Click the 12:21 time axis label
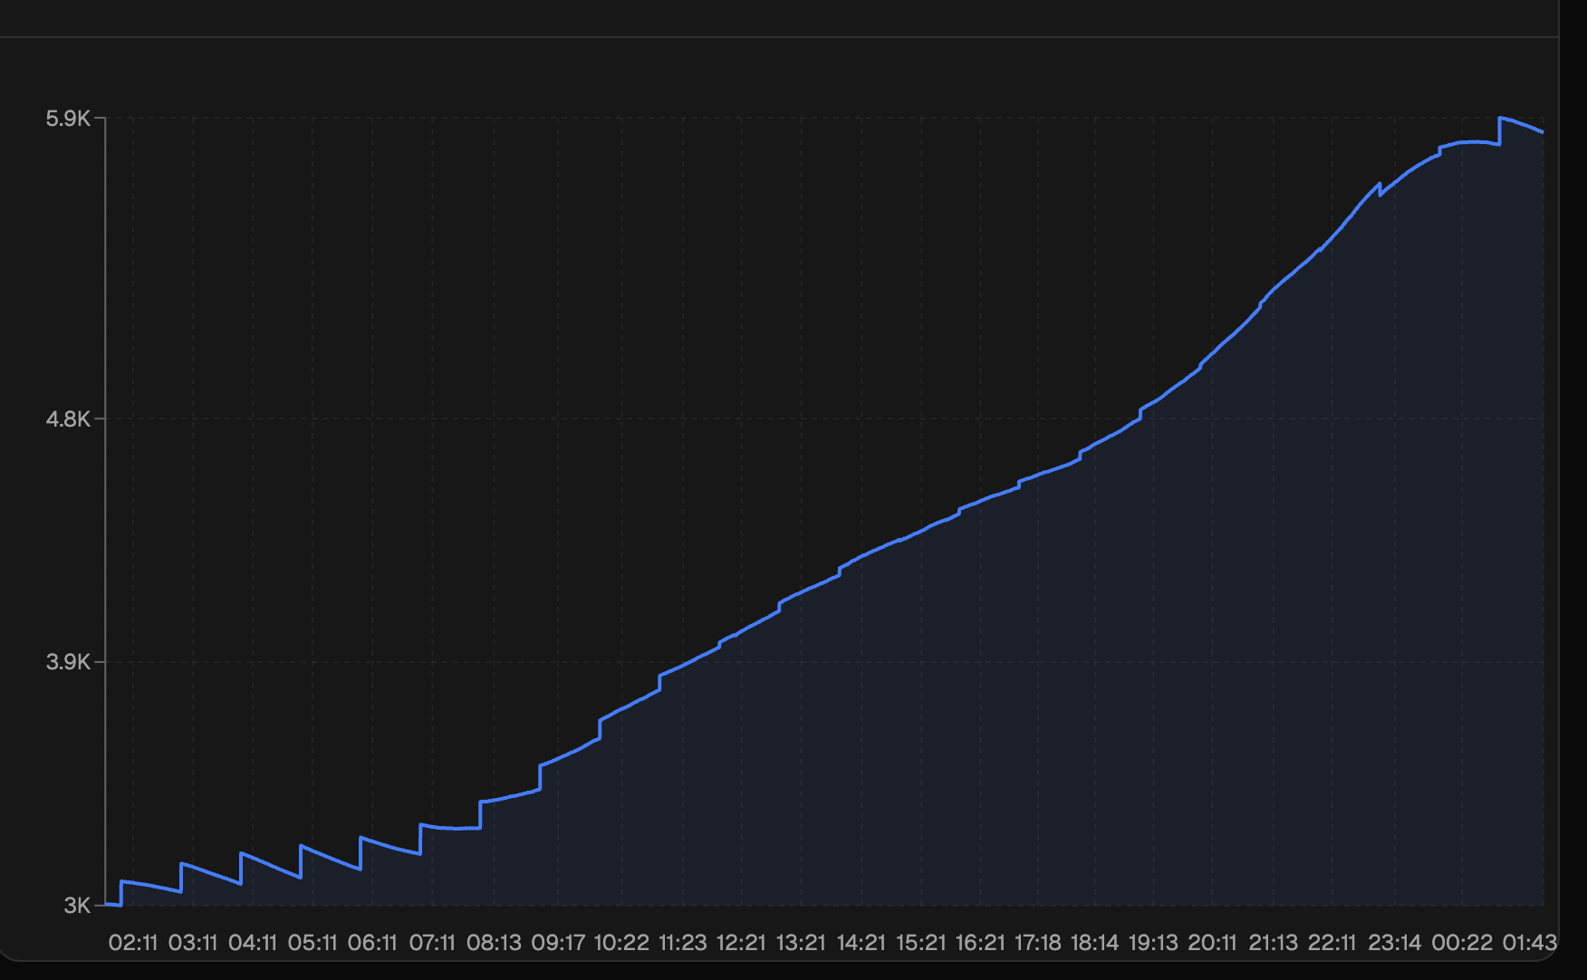 741,943
